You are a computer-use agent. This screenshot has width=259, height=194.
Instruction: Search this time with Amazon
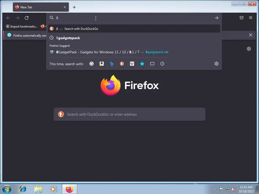(102, 64)
